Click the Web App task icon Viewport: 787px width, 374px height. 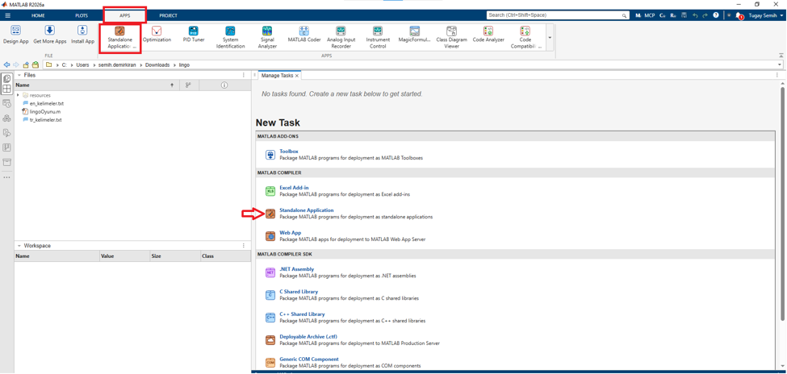pyautogui.click(x=270, y=235)
